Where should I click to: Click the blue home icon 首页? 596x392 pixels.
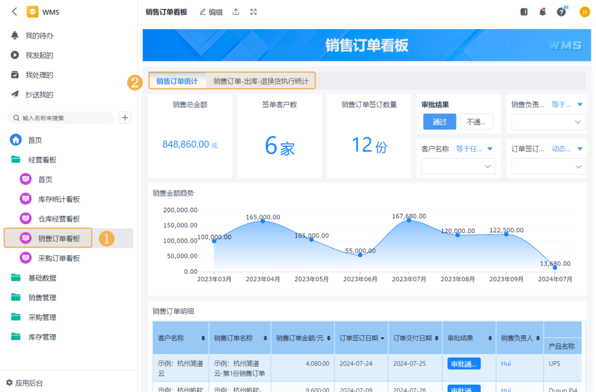click(15, 140)
